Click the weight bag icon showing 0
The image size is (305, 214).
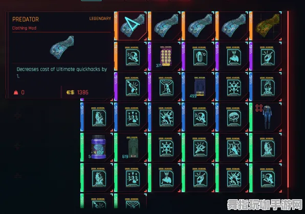[x=16, y=92]
